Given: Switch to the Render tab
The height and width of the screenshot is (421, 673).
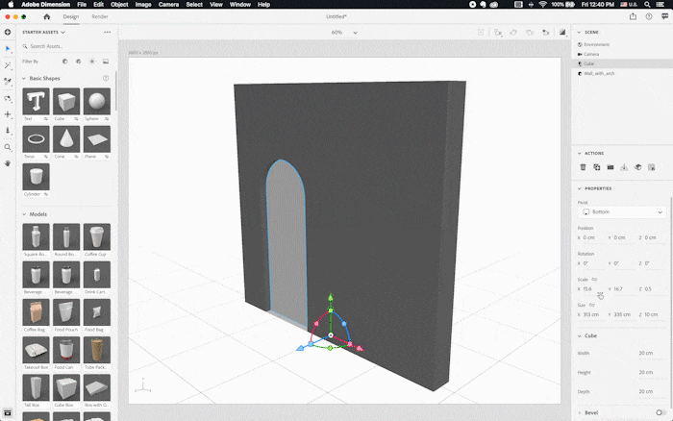Looking at the screenshot, I should 100,16.
